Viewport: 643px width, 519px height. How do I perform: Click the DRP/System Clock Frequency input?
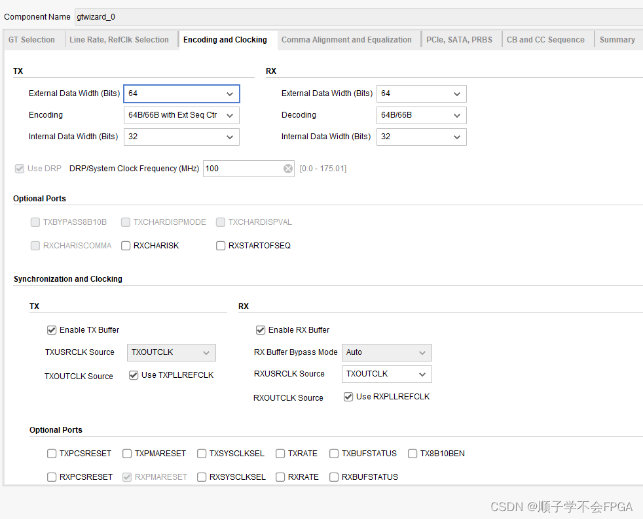point(249,169)
